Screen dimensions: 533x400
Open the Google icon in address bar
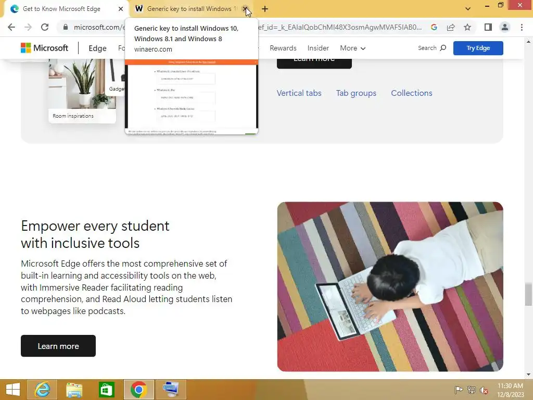click(x=434, y=27)
